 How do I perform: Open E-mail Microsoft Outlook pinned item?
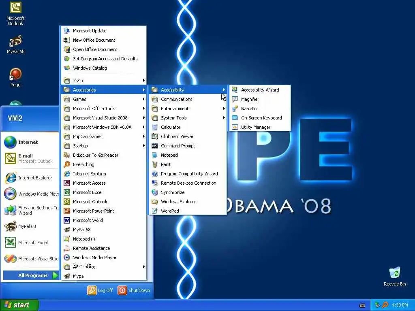pos(30,158)
